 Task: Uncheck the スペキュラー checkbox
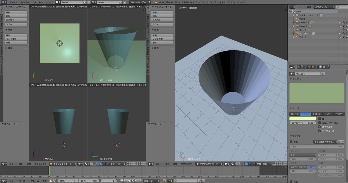pyautogui.click(x=320, y=127)
